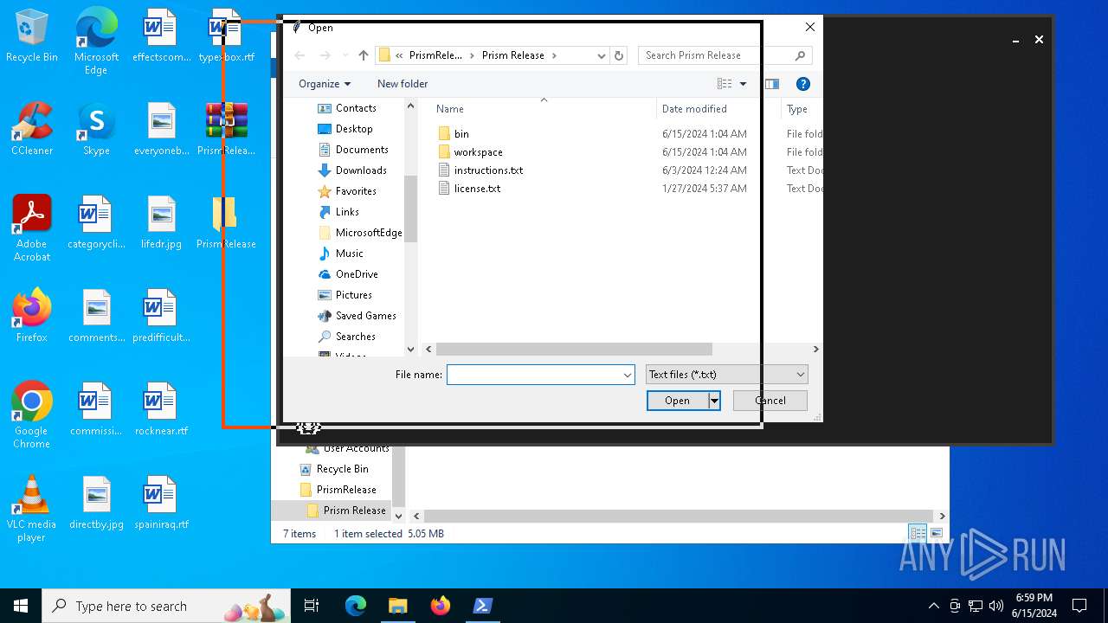Open Skype desktop shortcut
1108x623 pixels.
click(96, 129)
